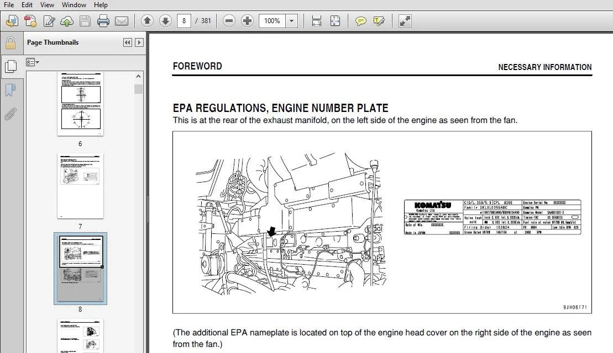Collapse the thumbnails panel with double arrow
Screen dimensions: 613x353
point(128,42)
